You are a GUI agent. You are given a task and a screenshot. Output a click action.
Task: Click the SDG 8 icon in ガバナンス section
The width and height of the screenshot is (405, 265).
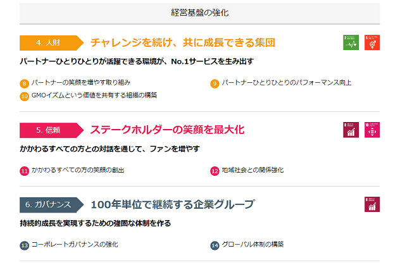click(372, 204)
